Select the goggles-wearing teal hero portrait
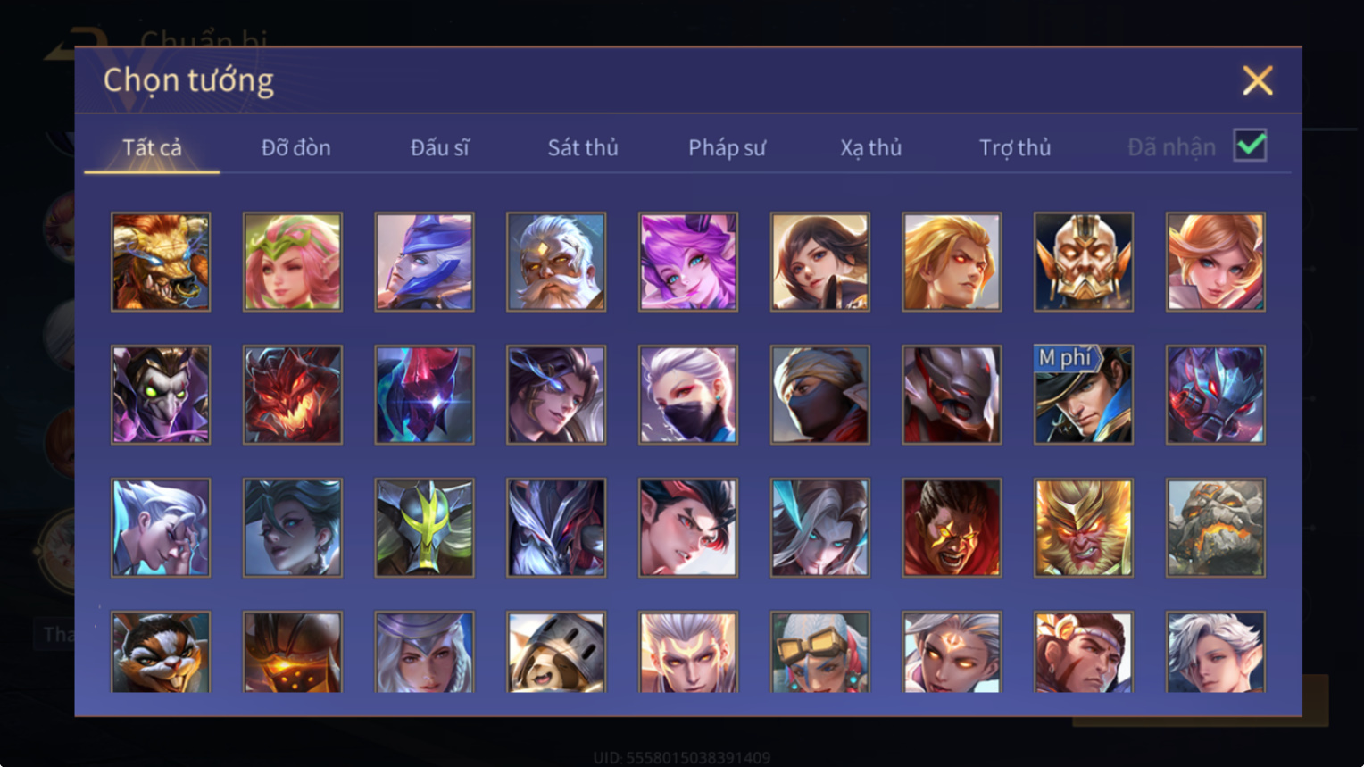This screenshot has height=767, width=1364. (x=820, y=652)
